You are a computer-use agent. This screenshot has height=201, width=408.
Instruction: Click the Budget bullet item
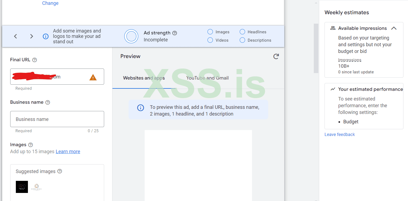pyautogui.click(x=351, y=122)
